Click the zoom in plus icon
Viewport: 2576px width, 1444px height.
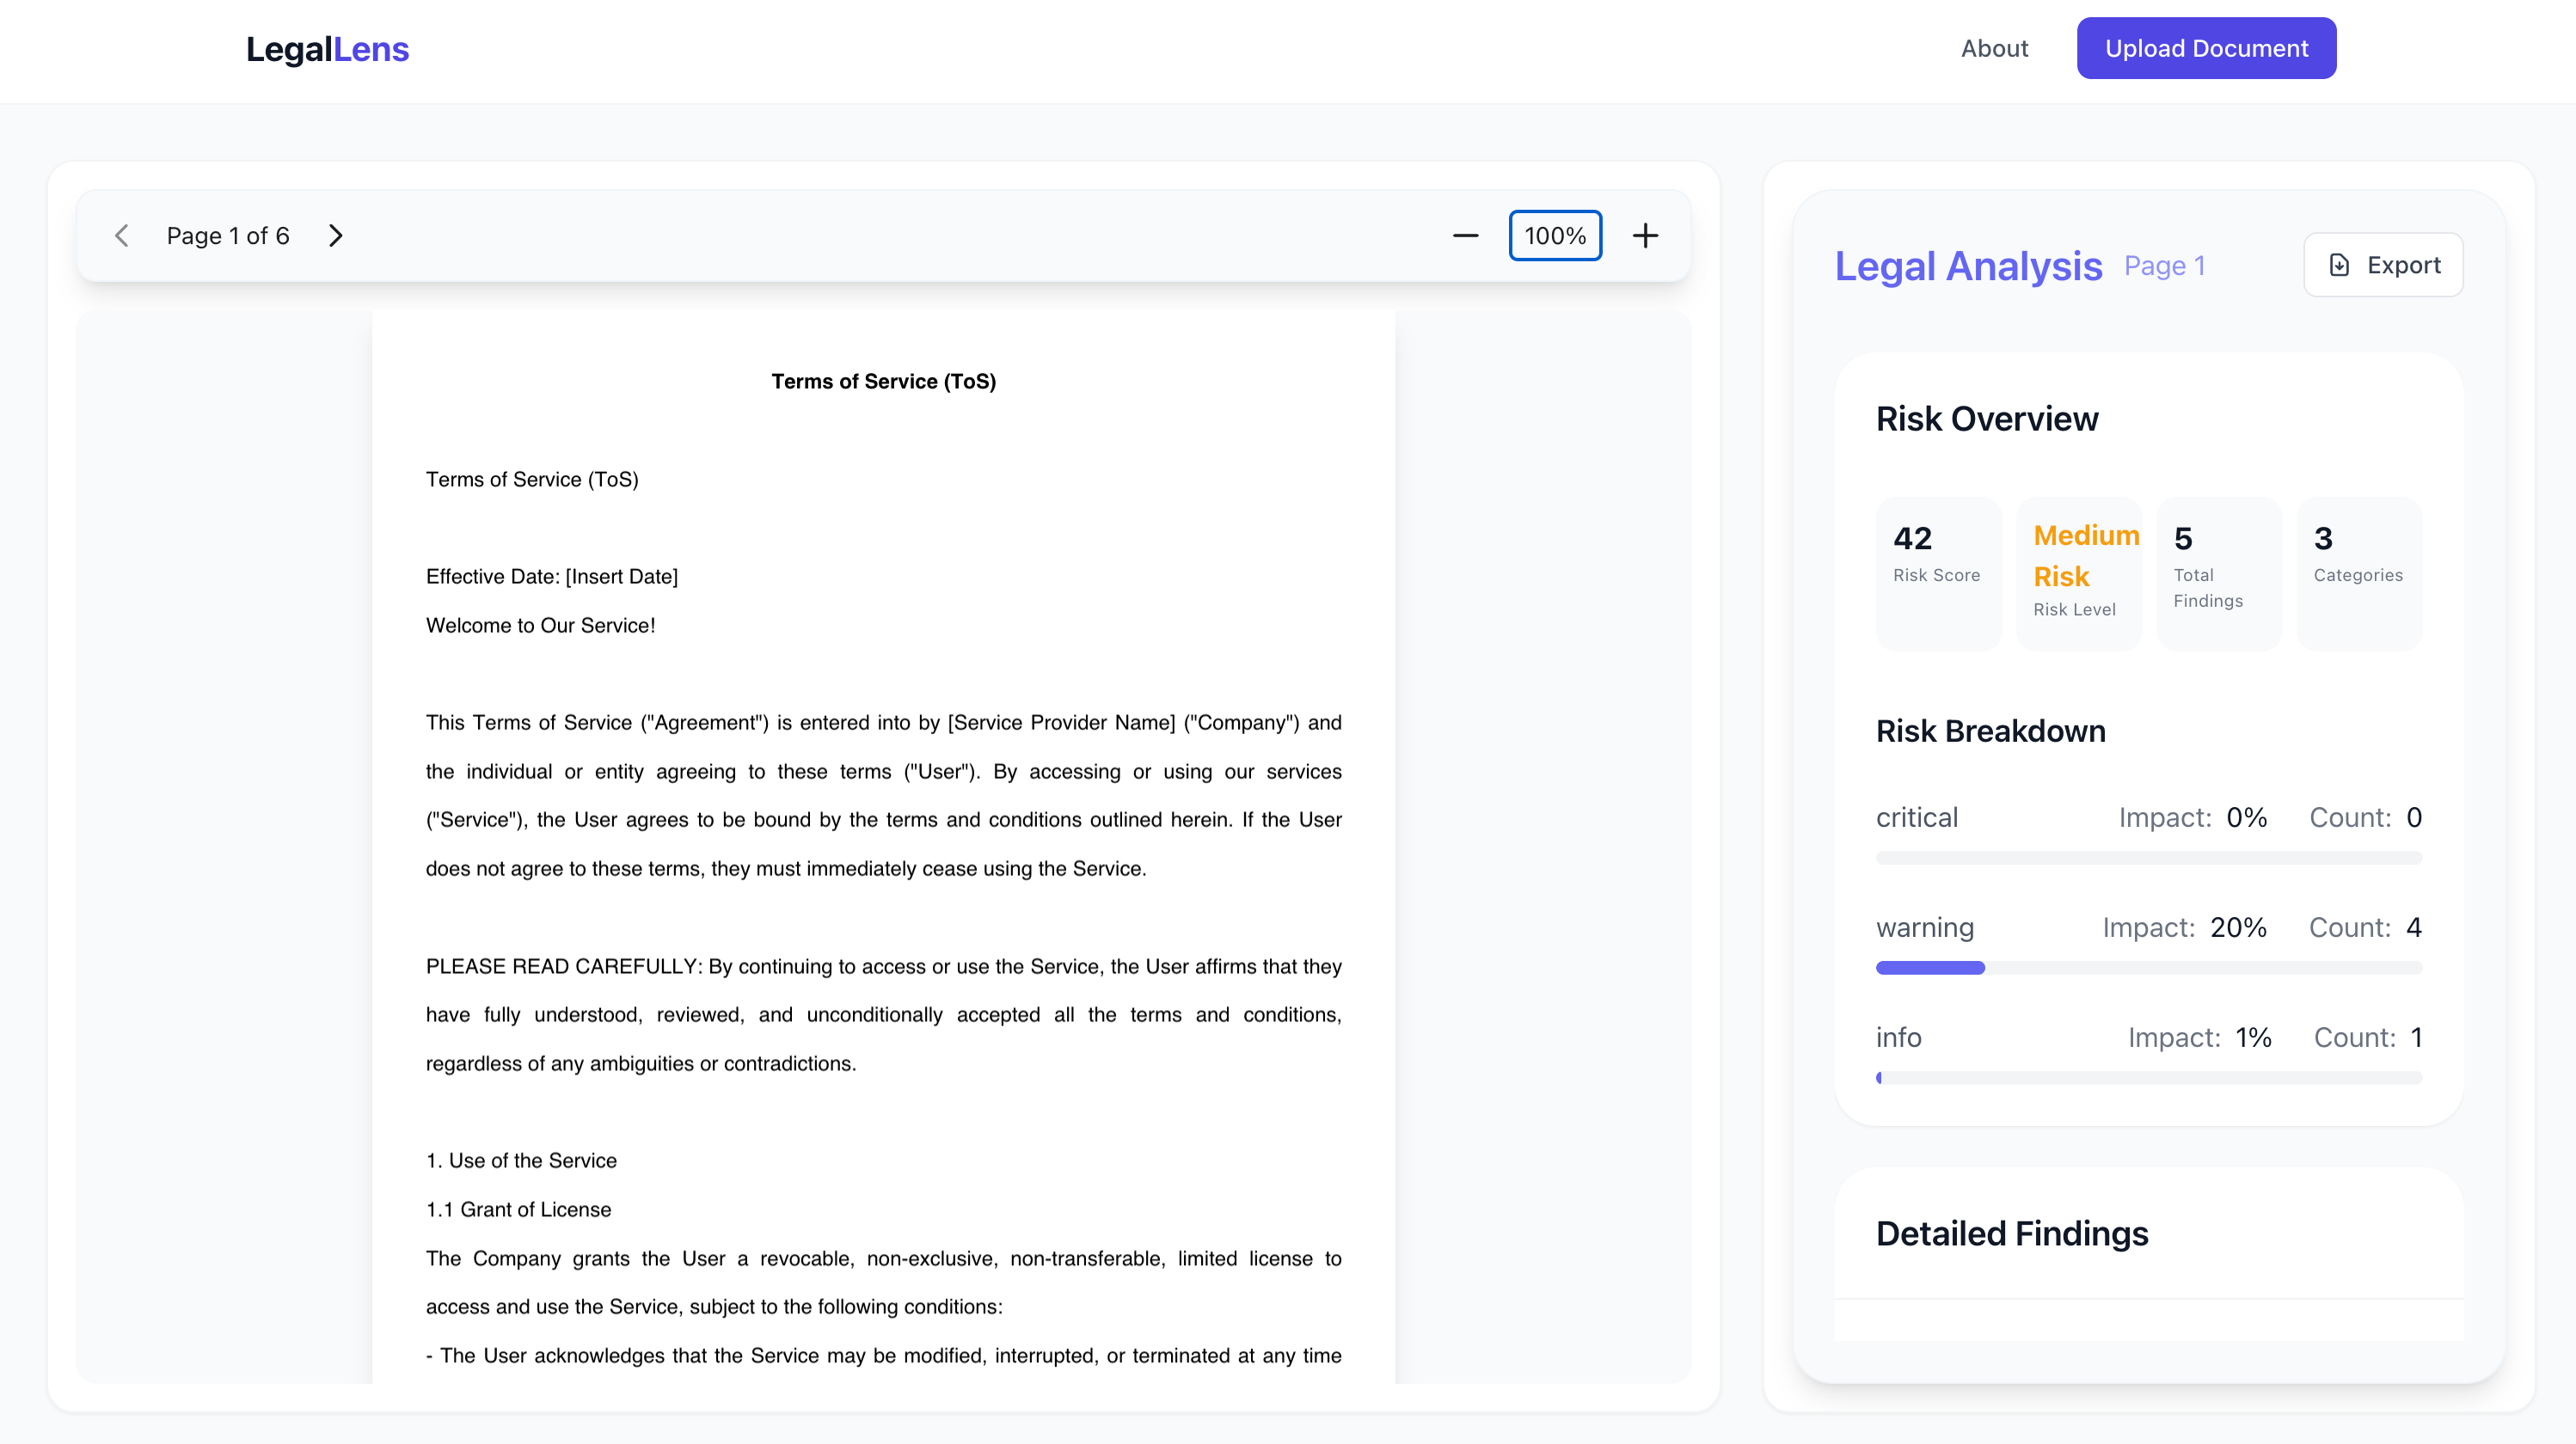[x=1645, y=236]
